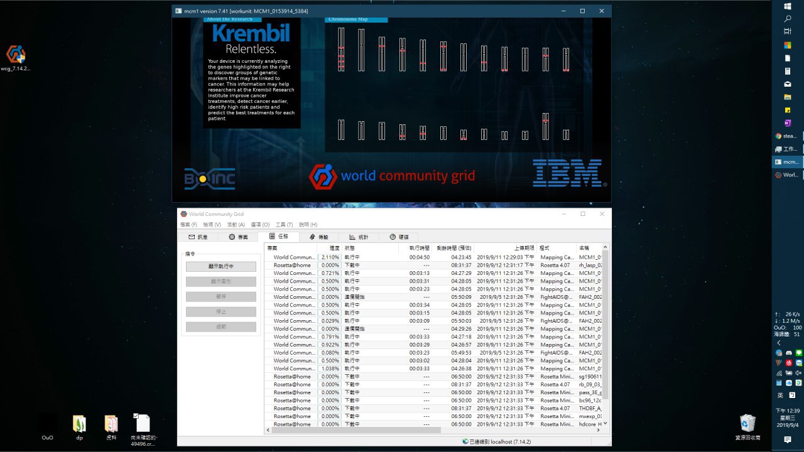Switch to the 專案 tab
This screenshot has width=804, height=452.
[238, 237]
